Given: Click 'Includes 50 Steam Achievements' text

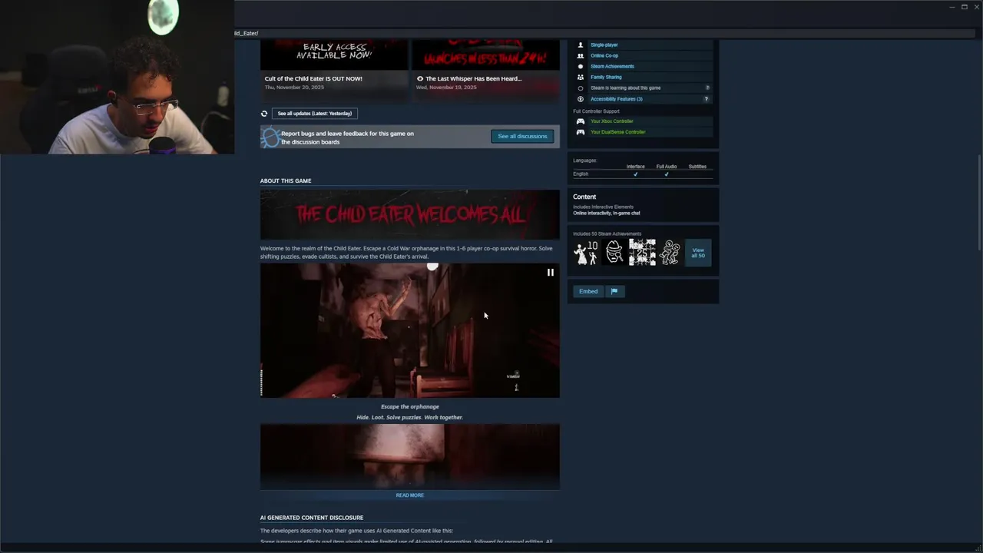Looking at the screenshot, I should [x=607, y=233].
